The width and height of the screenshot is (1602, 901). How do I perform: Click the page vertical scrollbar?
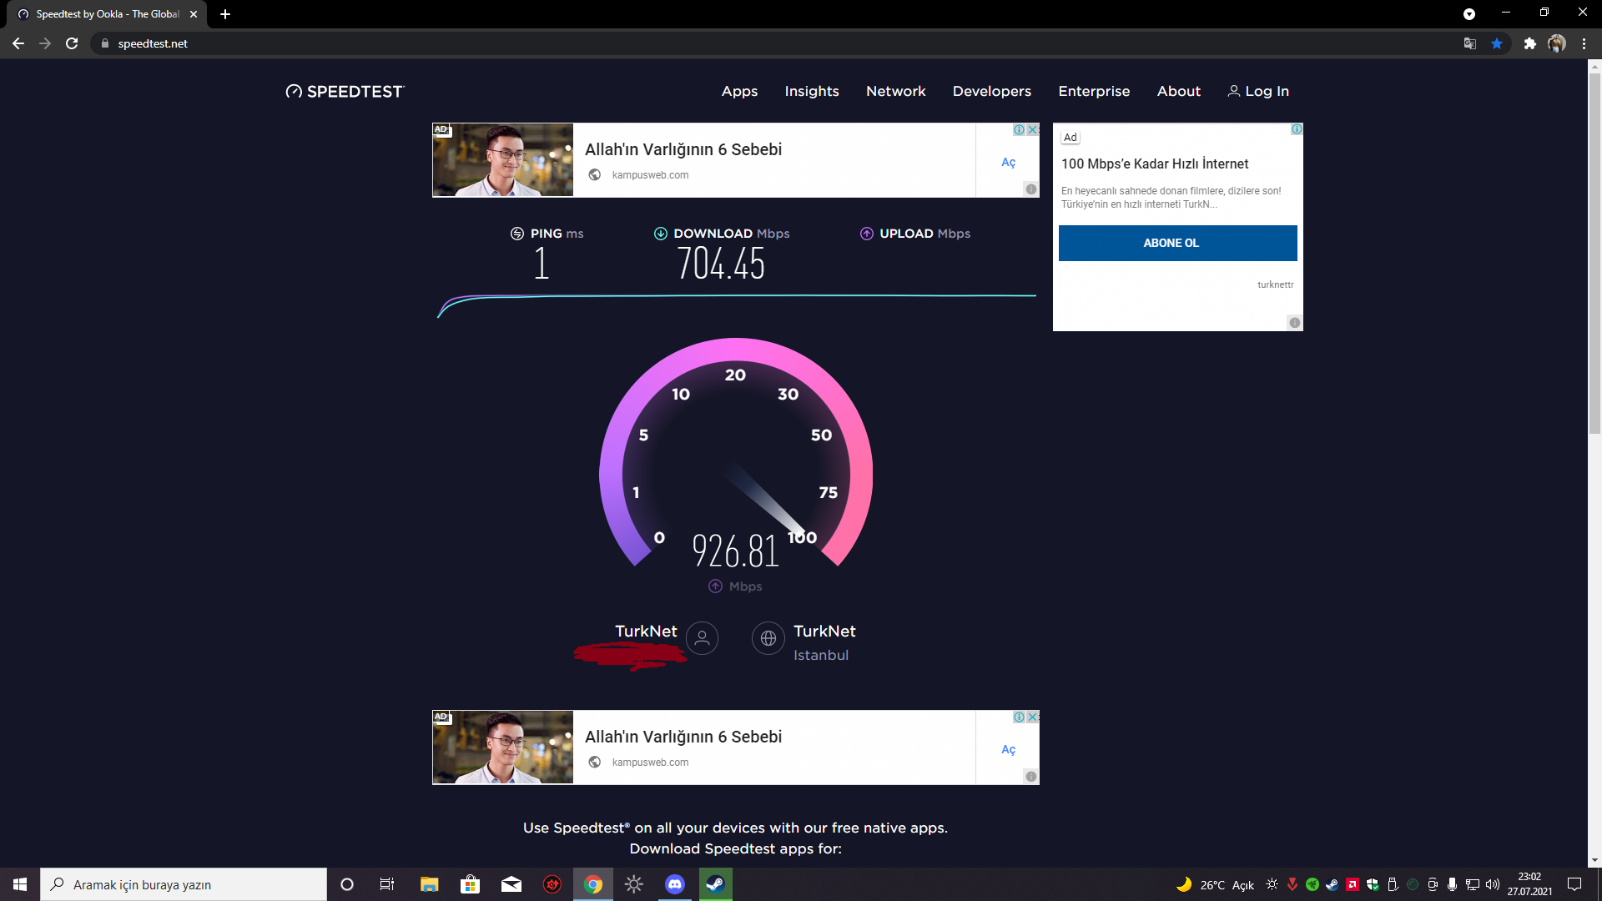1594,254
